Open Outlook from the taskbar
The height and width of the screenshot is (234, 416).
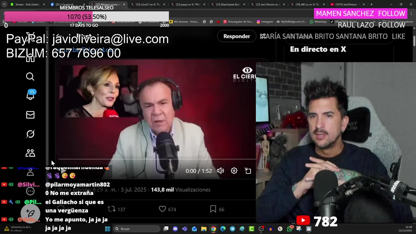point(194,229)
